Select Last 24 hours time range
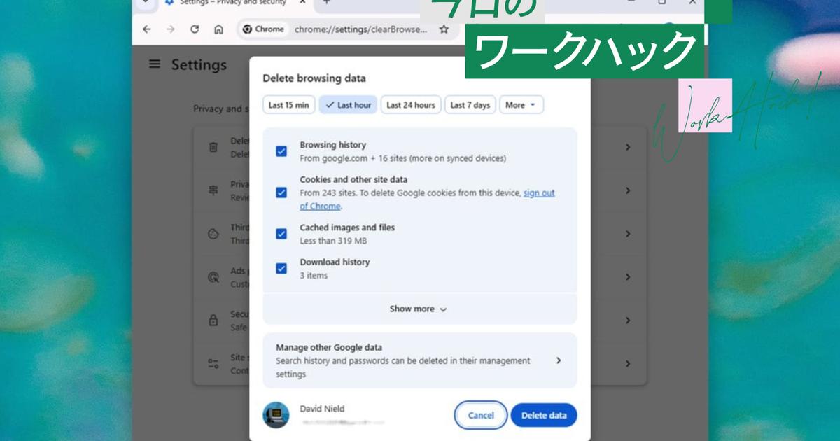Image resolution: width=840 pixels, height=441 pixels. coord(411,105)
